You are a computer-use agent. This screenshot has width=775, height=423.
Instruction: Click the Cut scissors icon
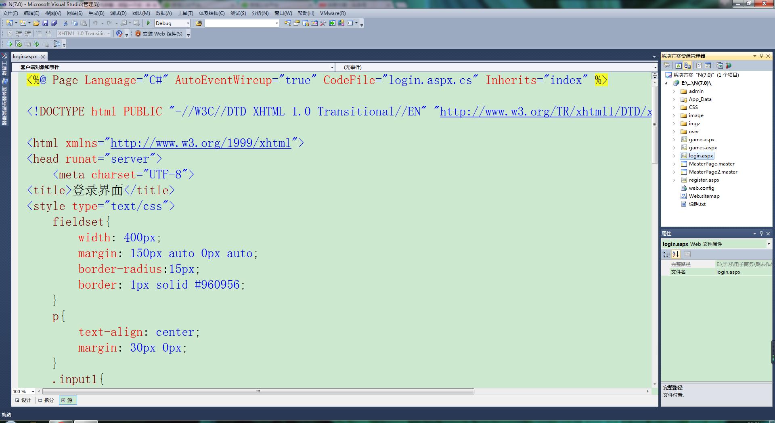click(65, 23)
